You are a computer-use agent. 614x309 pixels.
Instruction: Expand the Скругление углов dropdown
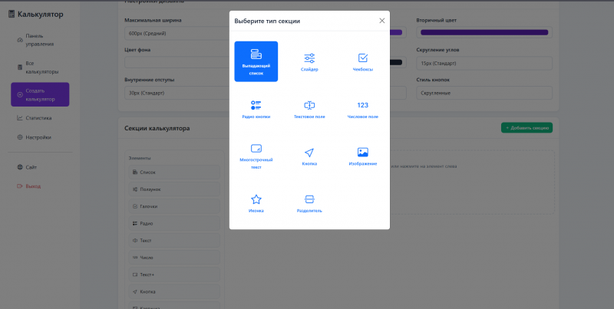(484, 63)
